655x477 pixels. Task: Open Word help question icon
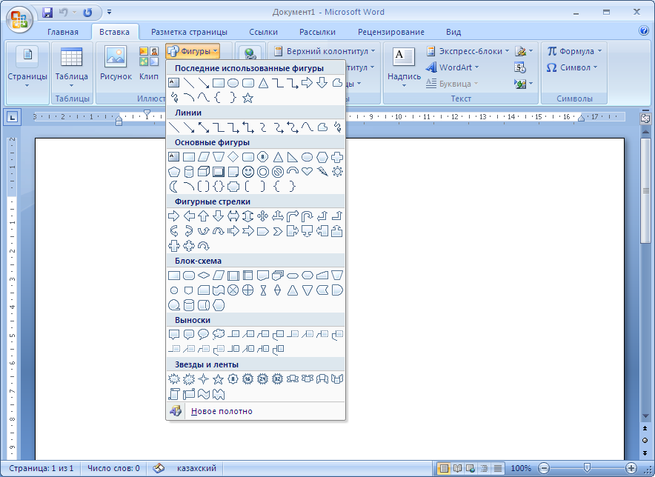pyautogui.click(x=644, y=30)
